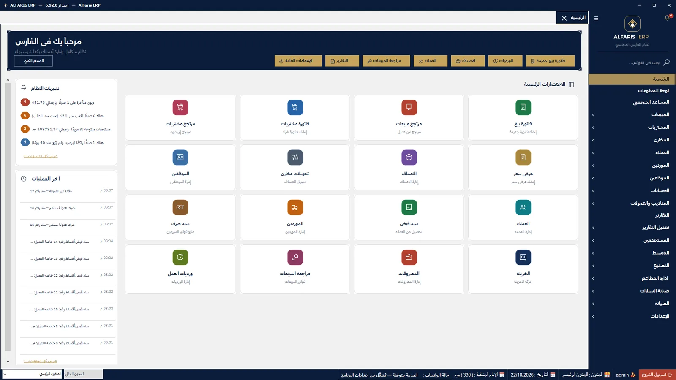The image size is (676, 380).
Task: Open the ورديات العمل shifts icon
Action: pyautogui.click(x=180, y=257)
